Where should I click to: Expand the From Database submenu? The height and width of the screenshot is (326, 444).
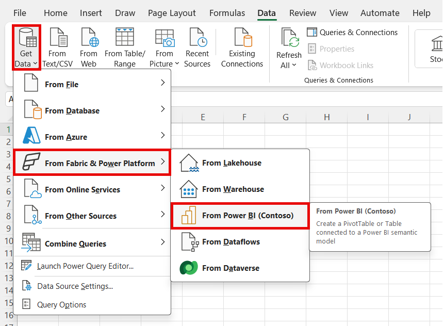point(92,110)
